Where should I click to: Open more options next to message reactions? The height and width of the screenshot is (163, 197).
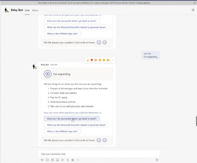pos(113,60)
